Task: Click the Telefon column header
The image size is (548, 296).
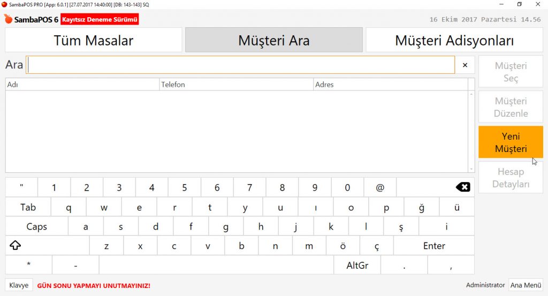Action: coord(236,85)
